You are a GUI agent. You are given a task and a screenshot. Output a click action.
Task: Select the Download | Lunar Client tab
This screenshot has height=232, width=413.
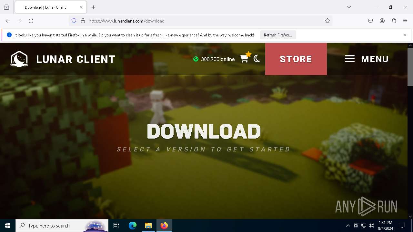(50, 7)
